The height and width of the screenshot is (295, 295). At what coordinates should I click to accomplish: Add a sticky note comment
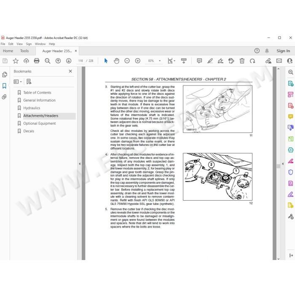click(x=199, y=61)
